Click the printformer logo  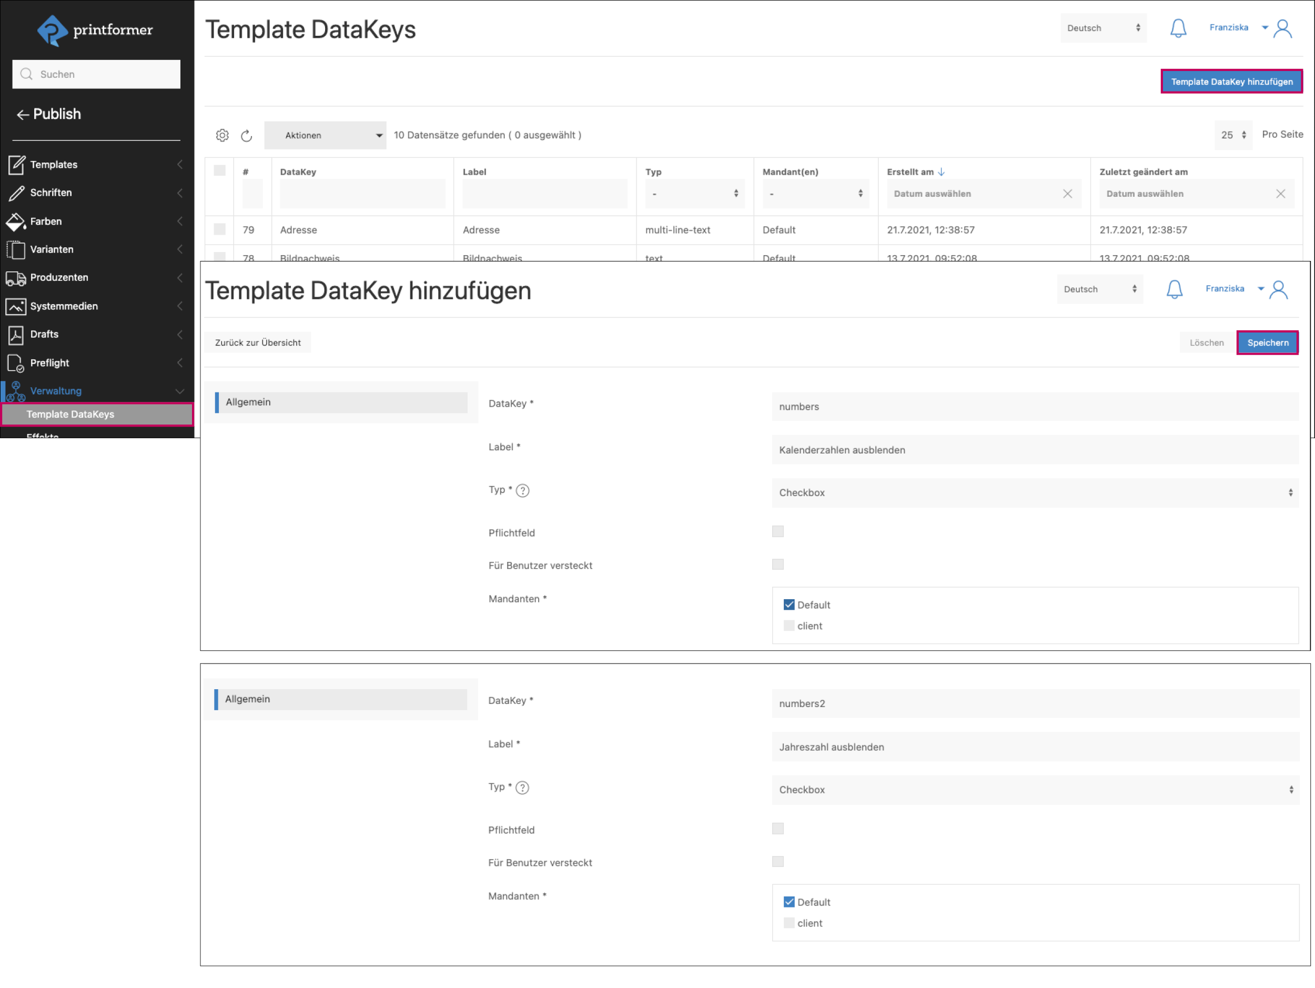click(x=95, y=29)
